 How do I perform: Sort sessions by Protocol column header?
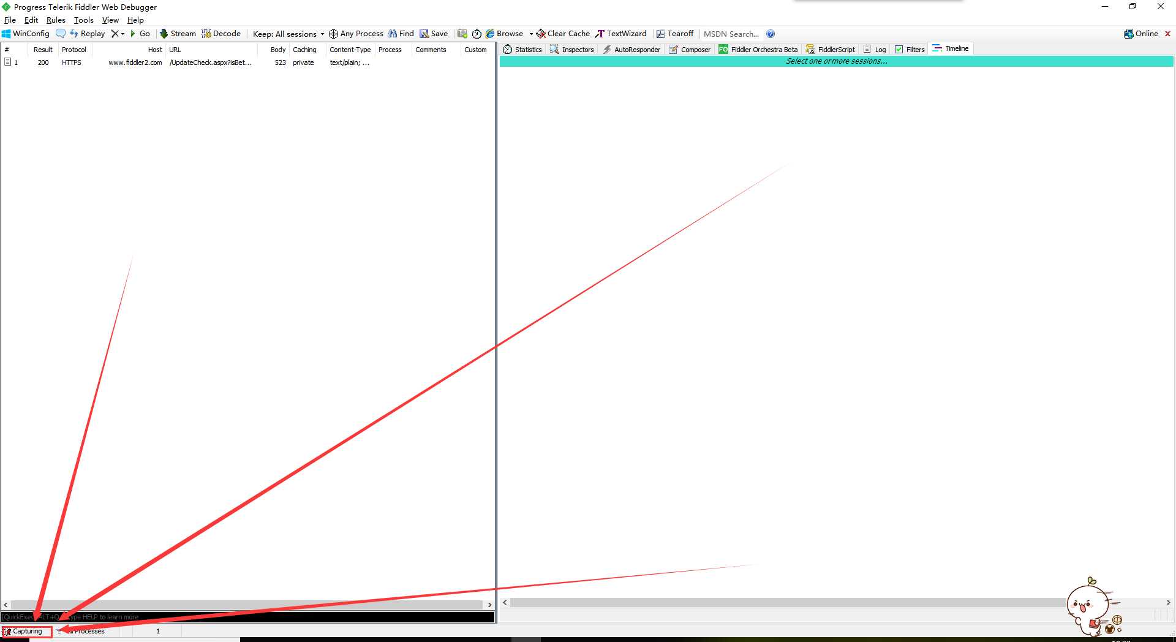coord(74,50)
